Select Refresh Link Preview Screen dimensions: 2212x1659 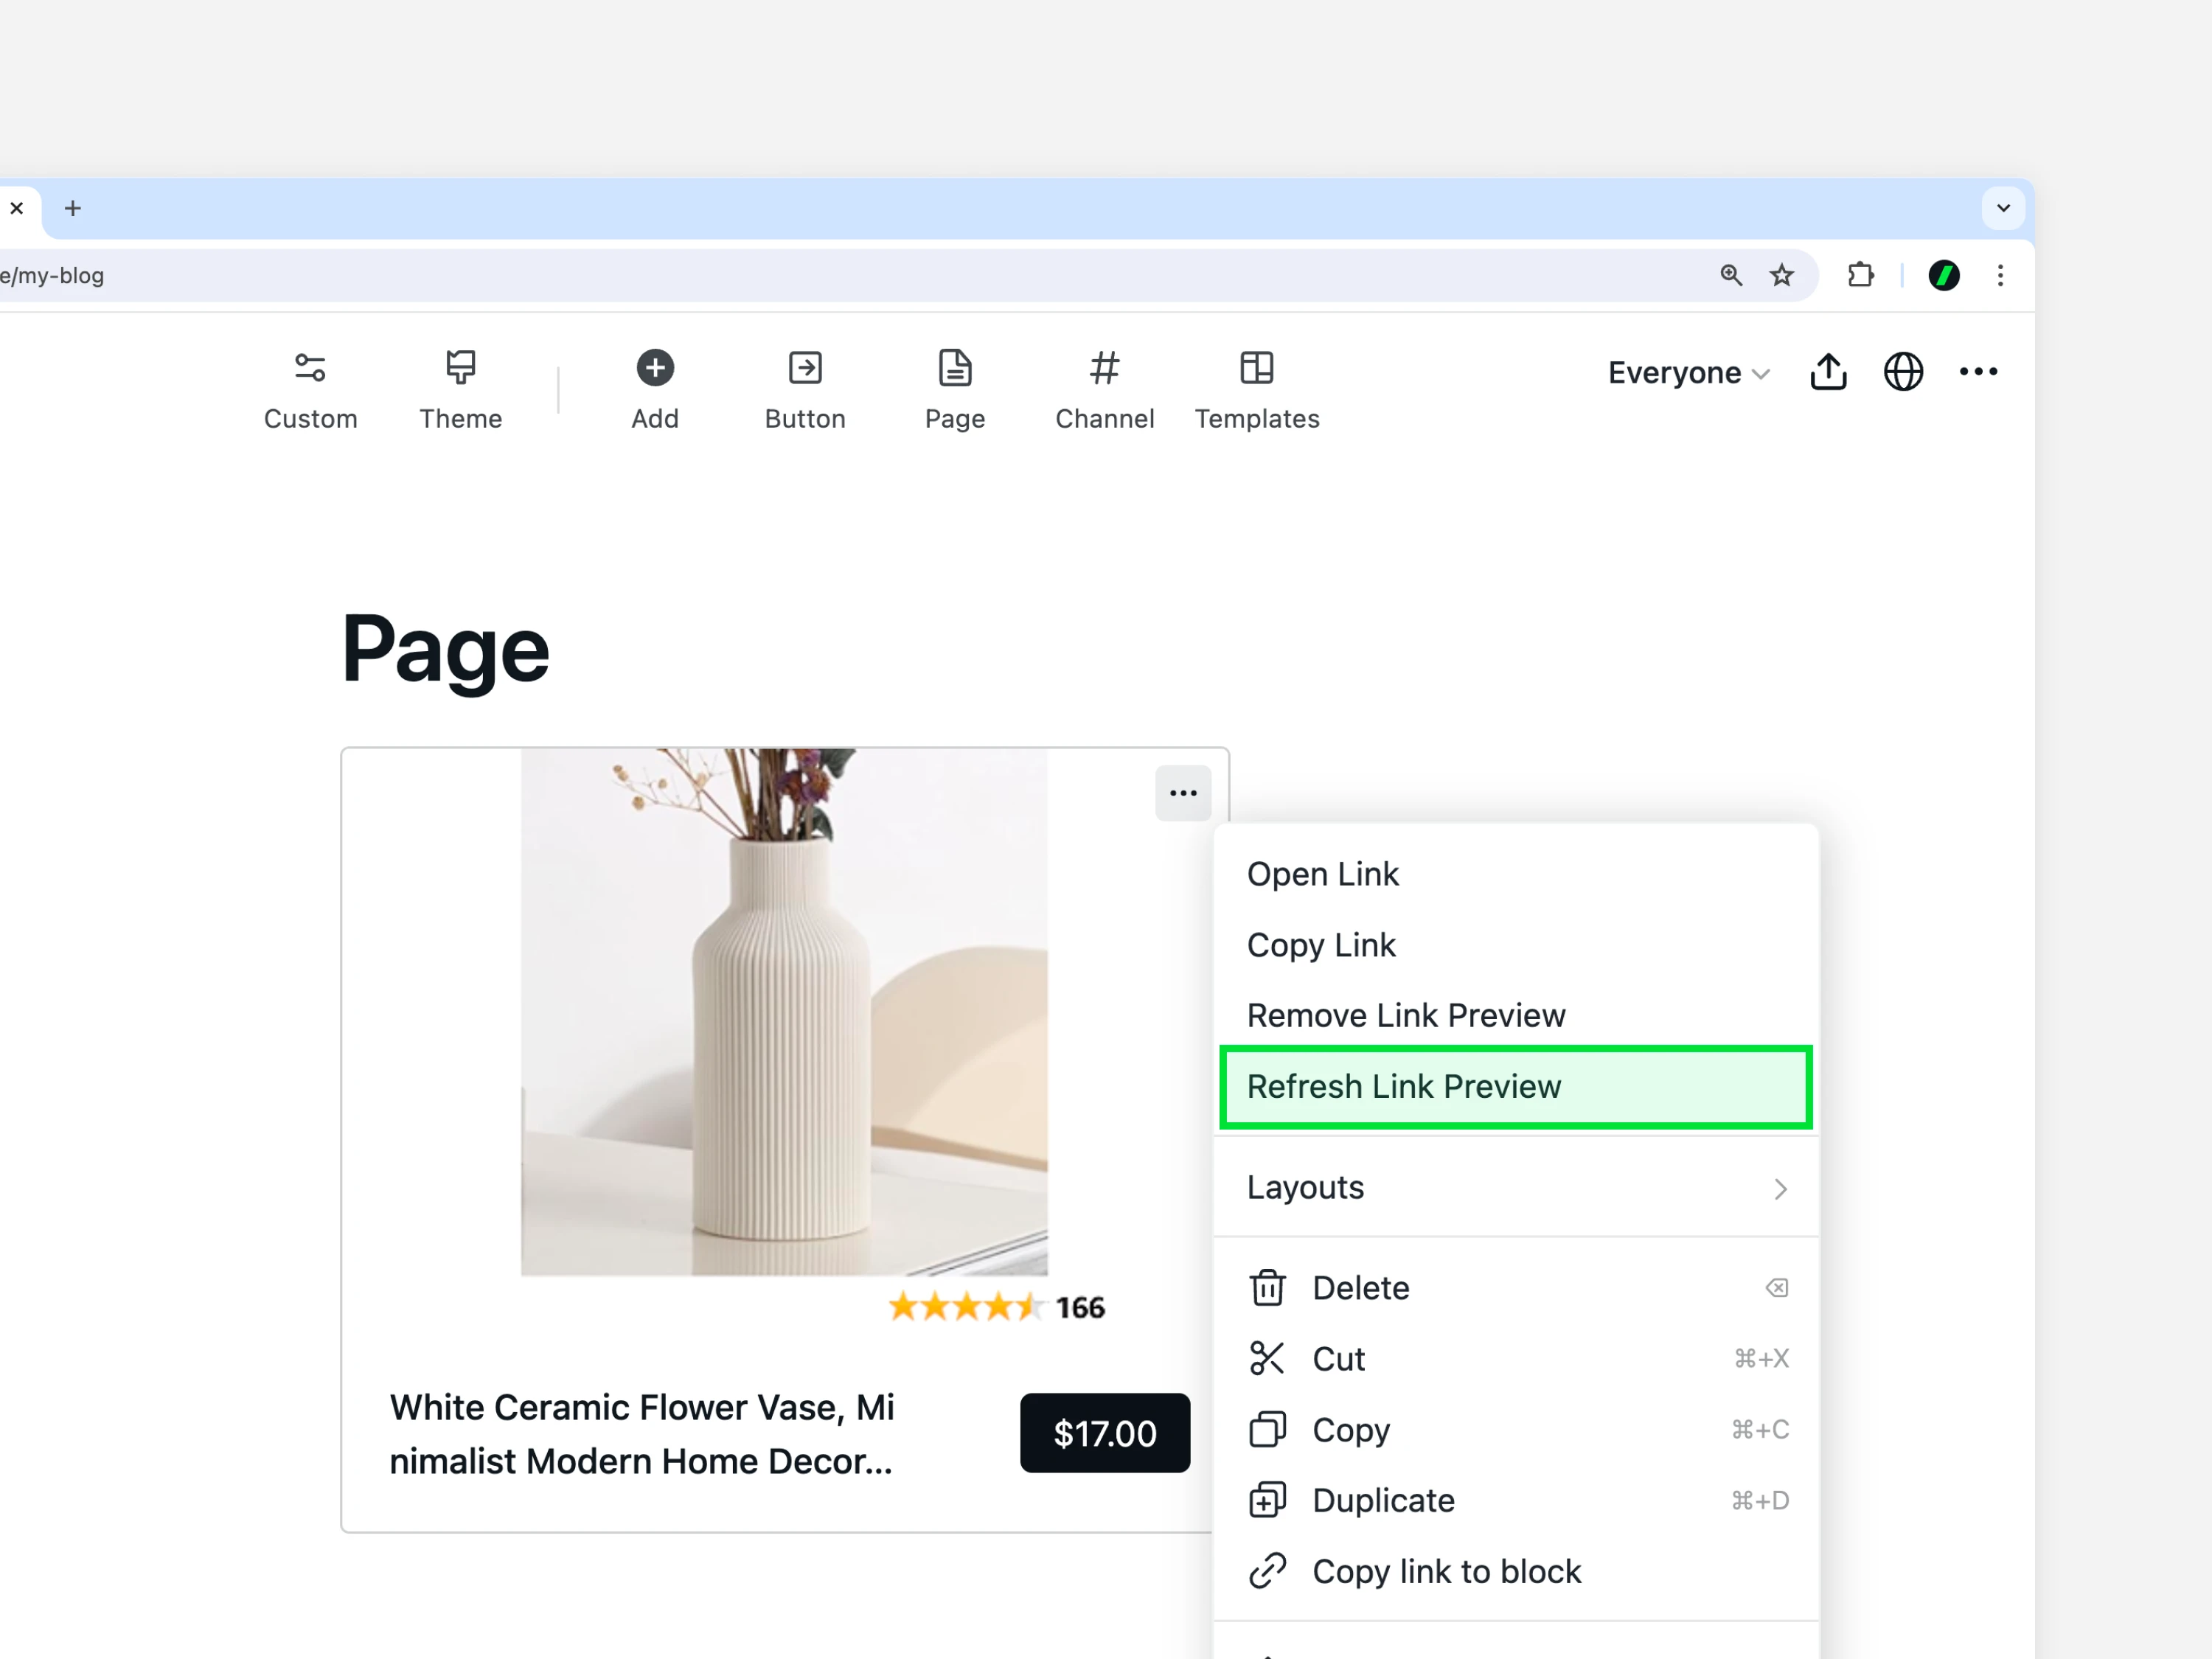[1516, 1087]
